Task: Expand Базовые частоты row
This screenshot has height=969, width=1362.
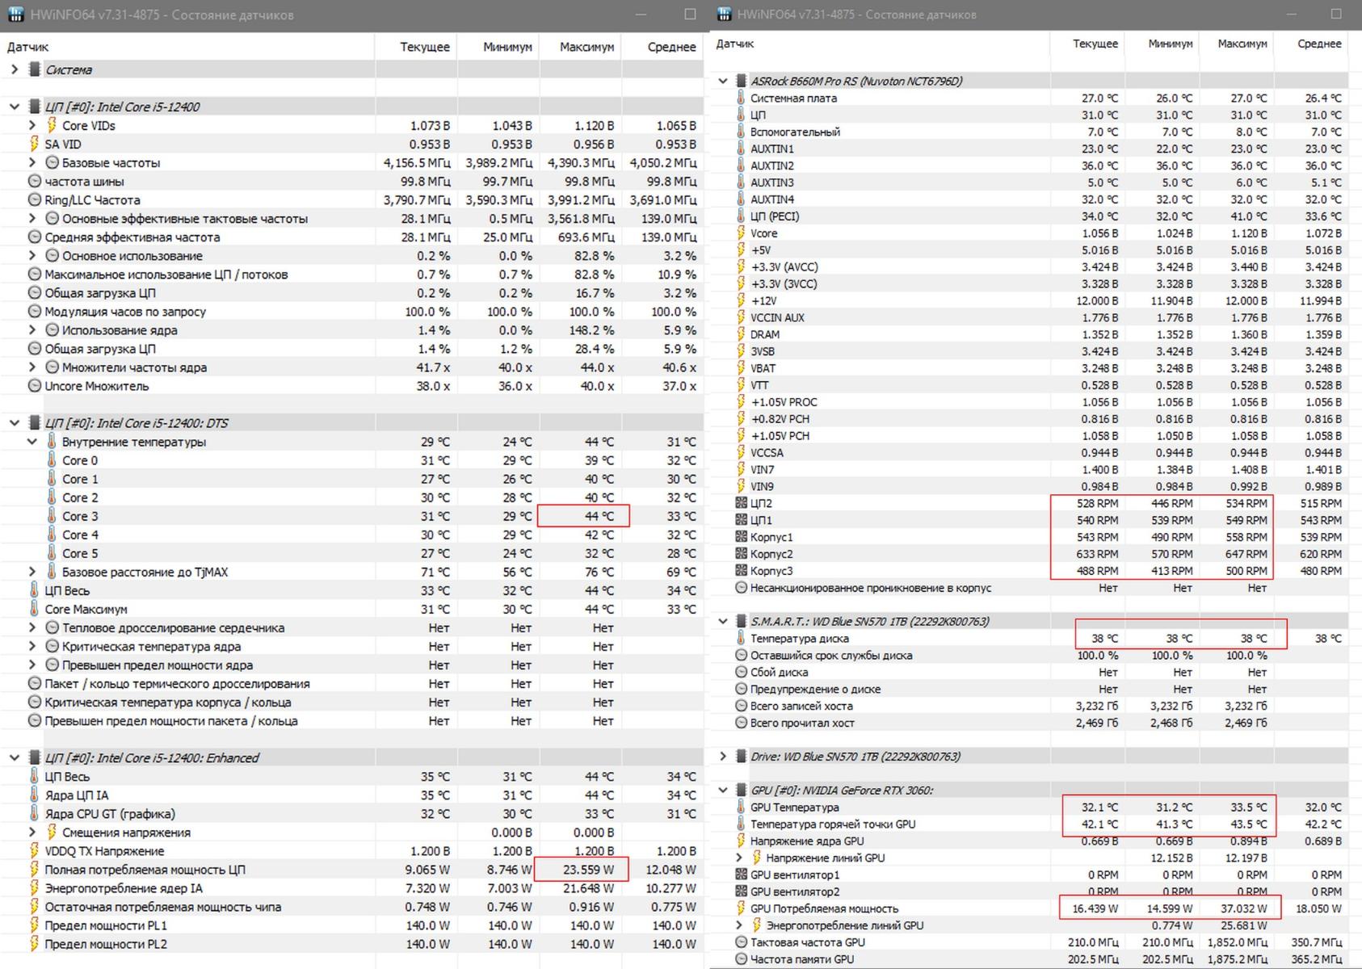Action: click(x=32, y=162)
